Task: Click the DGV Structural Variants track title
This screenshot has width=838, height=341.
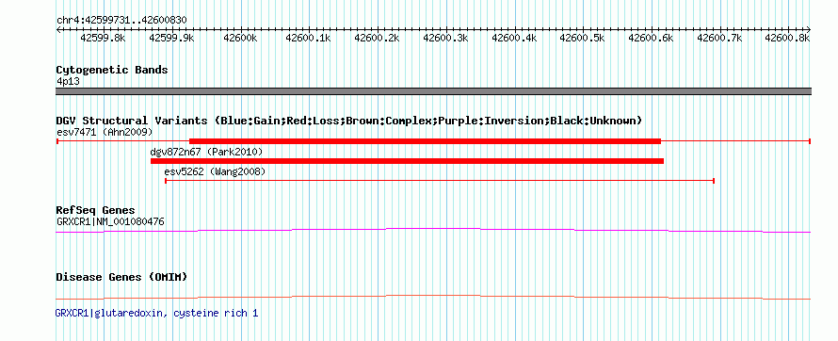Action: 349,121
